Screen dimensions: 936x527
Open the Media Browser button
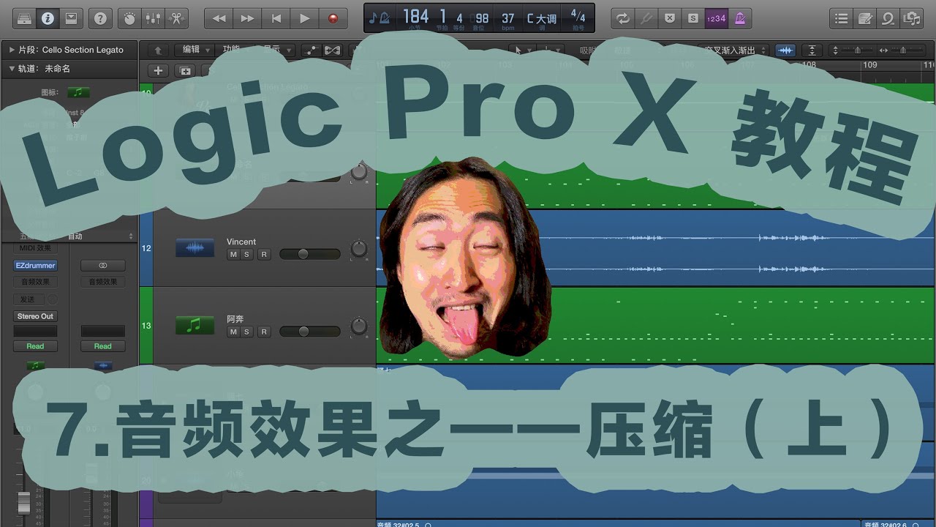[912, 18]
